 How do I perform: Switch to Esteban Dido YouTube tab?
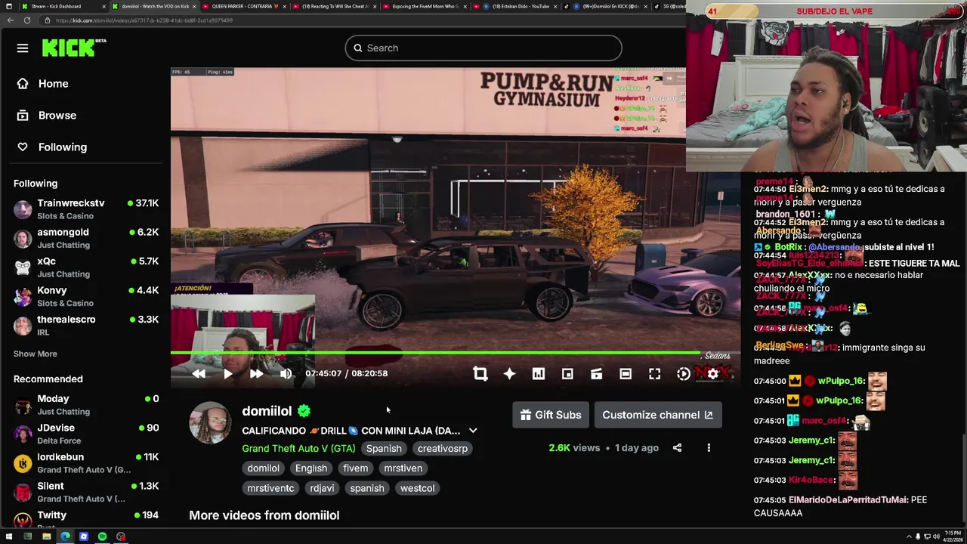tap(514, 6)
